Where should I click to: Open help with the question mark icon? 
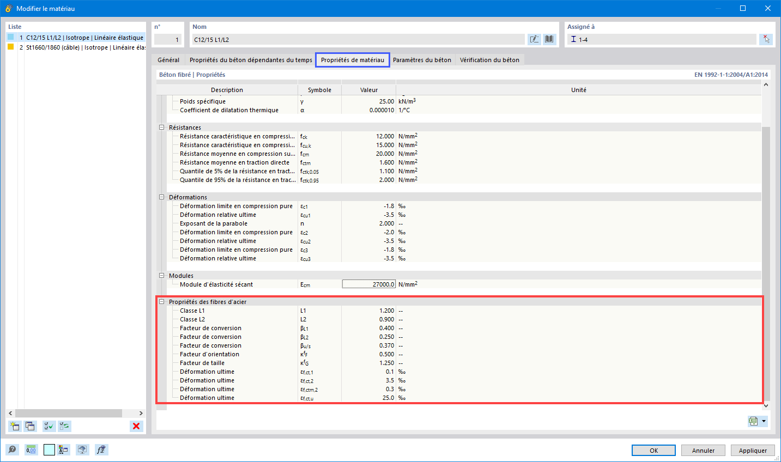pyautogui.click(x=13, y=449)
